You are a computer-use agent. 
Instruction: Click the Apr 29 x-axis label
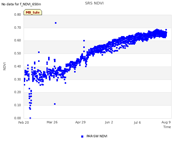80,122
